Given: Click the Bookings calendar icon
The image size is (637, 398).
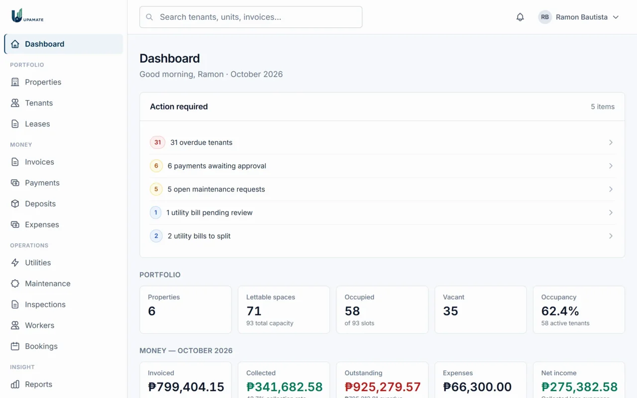Looking at the screenshot, I should [x=15, y=346].
